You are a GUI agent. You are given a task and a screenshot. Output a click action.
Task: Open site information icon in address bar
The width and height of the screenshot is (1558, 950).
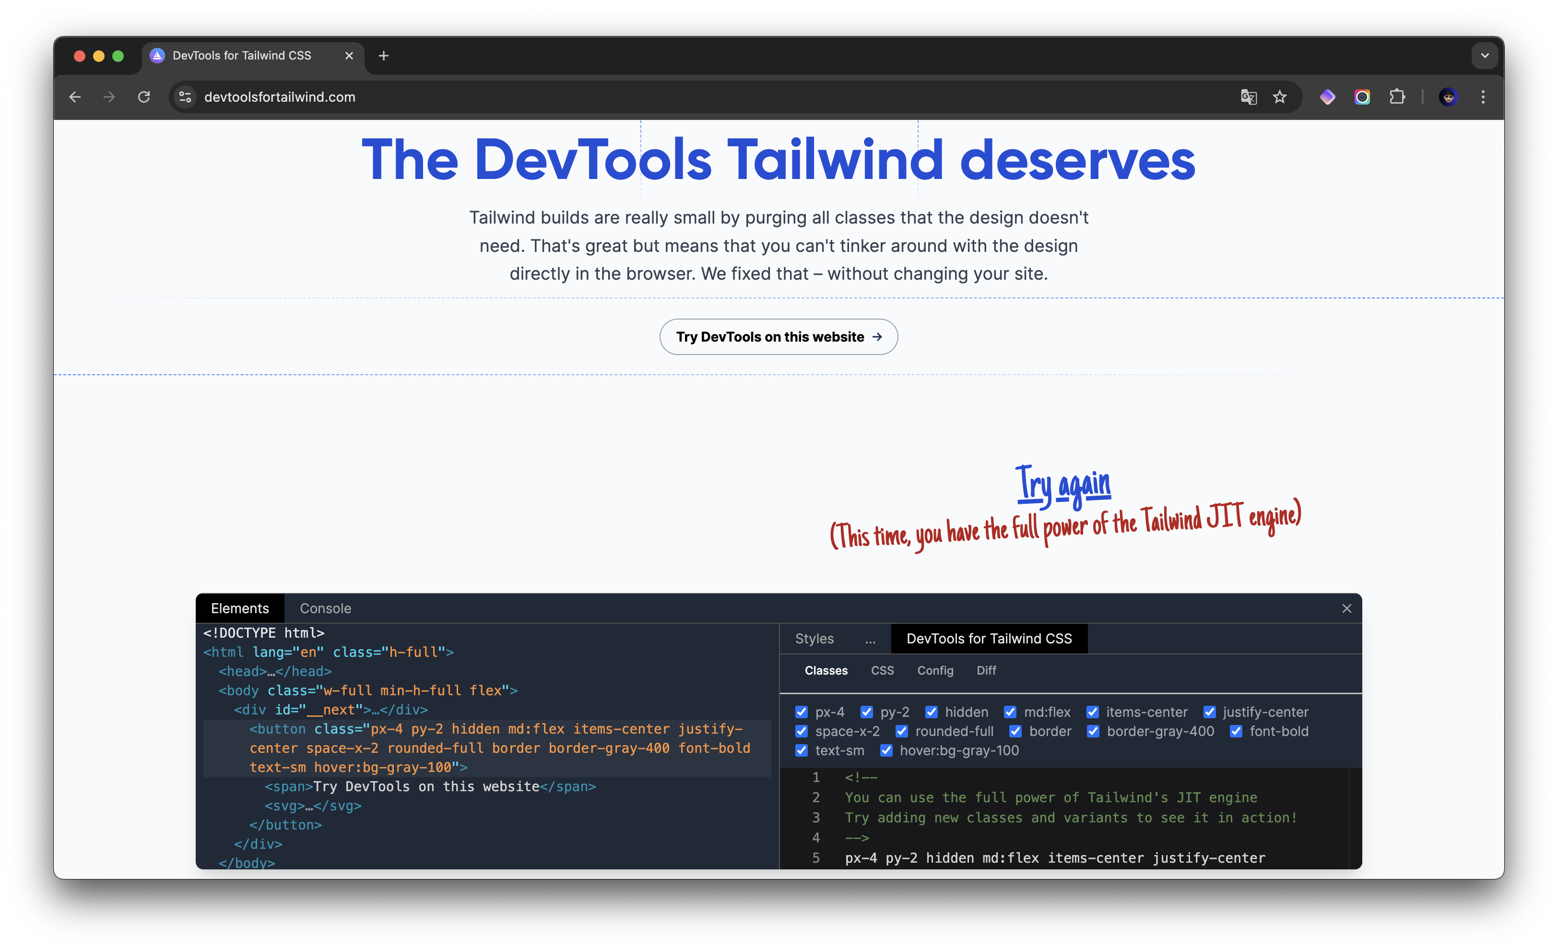coord(185,97)
